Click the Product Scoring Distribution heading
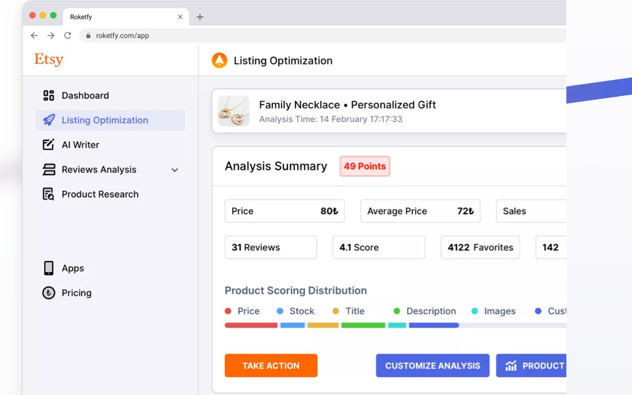The image size is (632, 395). tap(296, 291)
